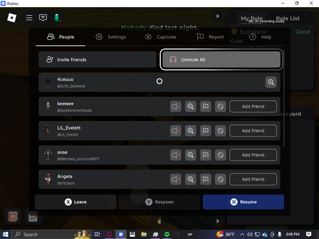Click the player list scrollbar
The height and width of the screenshot is (239, 319).
pyautogui.click(x=284, y=98)
